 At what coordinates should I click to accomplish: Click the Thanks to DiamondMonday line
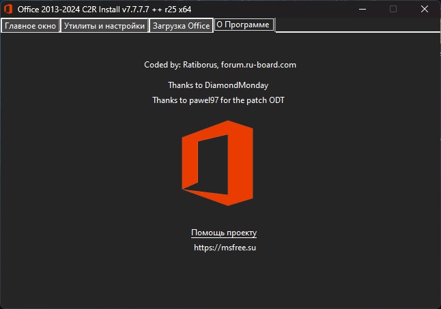218,85
